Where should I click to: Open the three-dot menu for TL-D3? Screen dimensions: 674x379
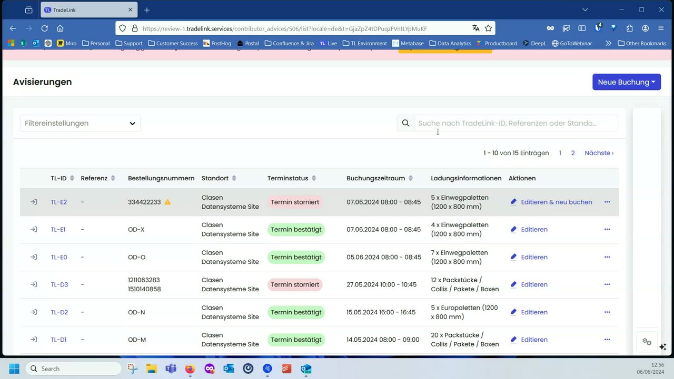[607, 284]
